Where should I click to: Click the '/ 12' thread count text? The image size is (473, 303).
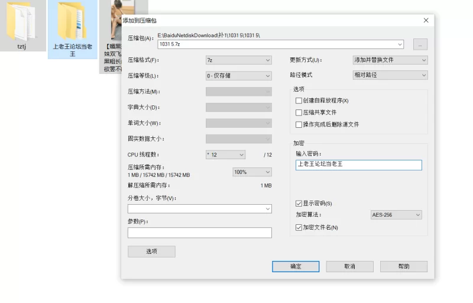[268, 155]
